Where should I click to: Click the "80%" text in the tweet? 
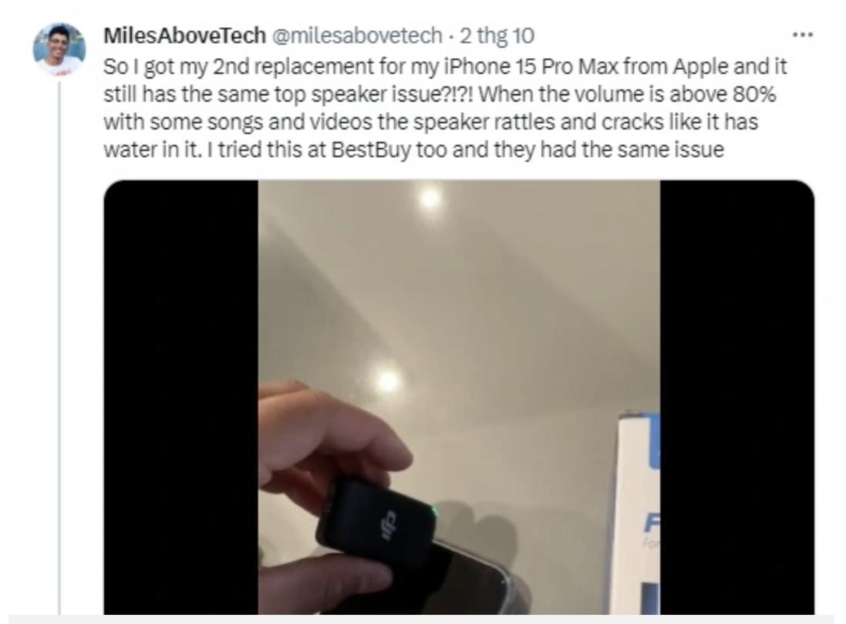[753, 94]
